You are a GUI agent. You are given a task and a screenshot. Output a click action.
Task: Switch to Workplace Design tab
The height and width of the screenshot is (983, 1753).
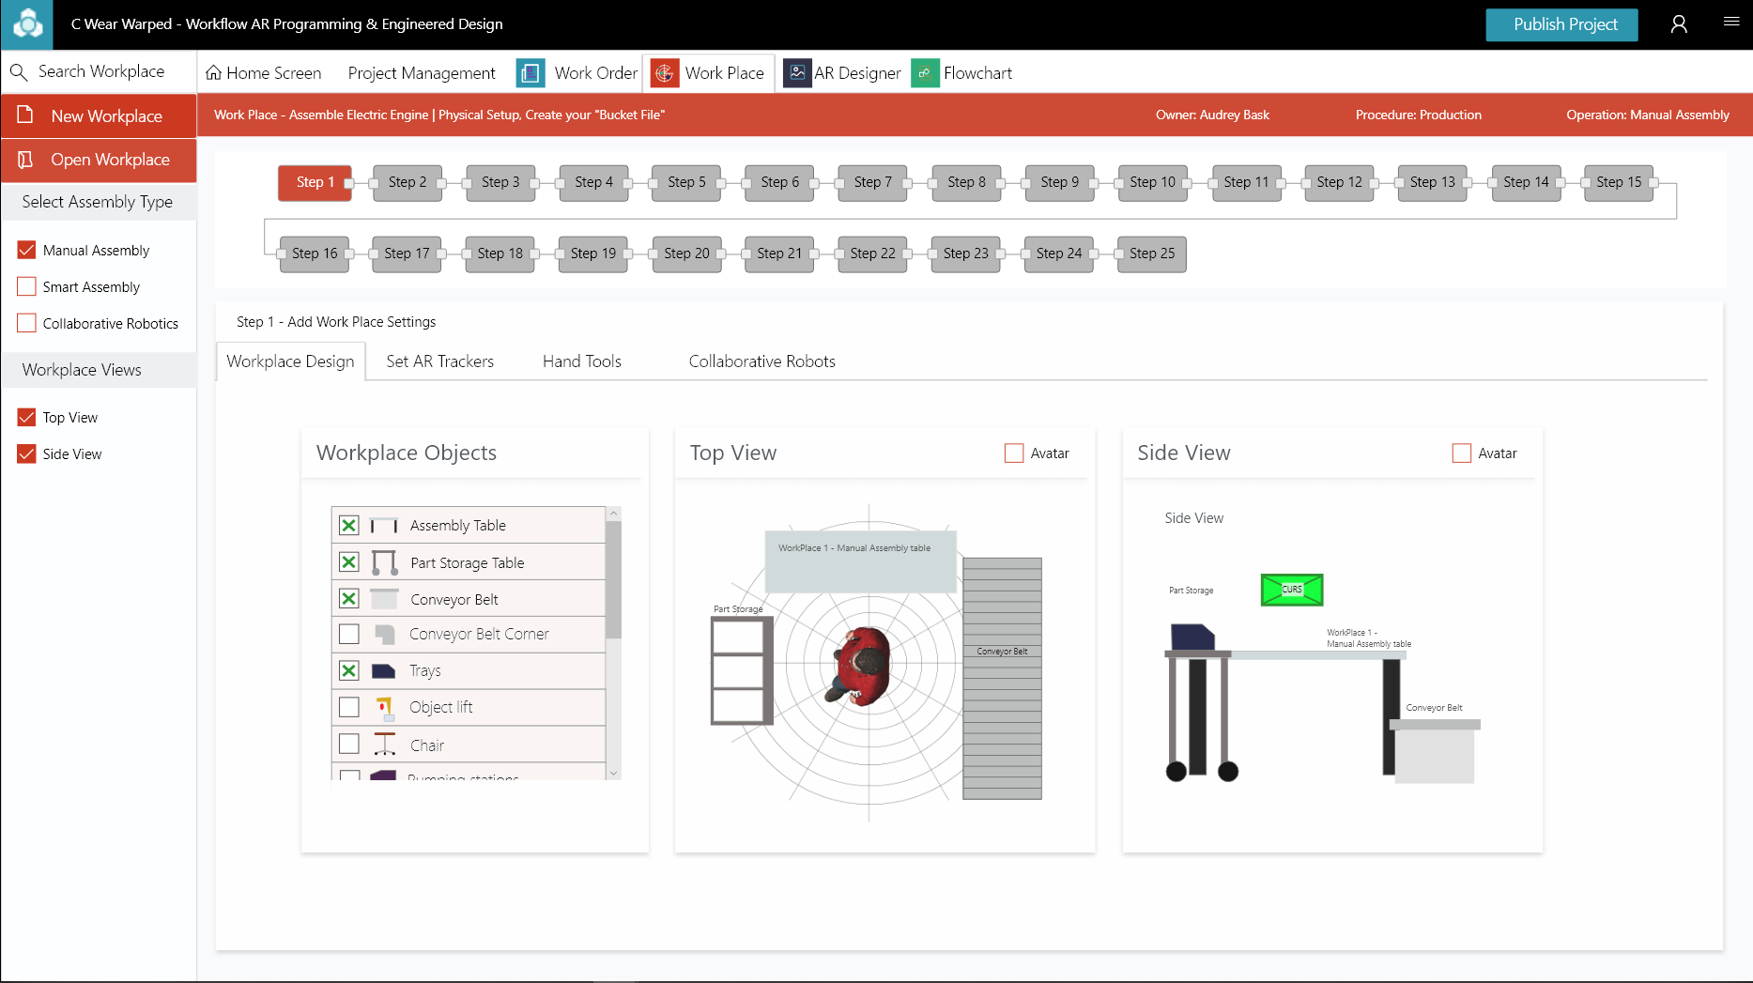pyautogui.click(x=290, y=361)
